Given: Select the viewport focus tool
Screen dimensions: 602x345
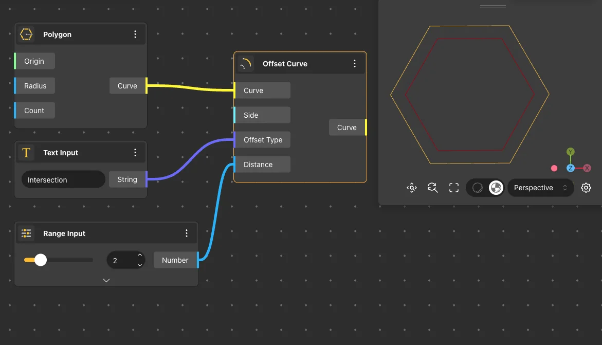Looking at the screenshot, I should (411, 187).
